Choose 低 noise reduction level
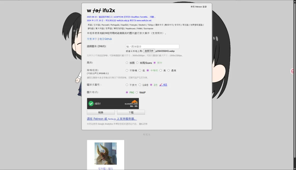Image resolution: width=296 pixels, height=170 pixels. tap(140, 70)
